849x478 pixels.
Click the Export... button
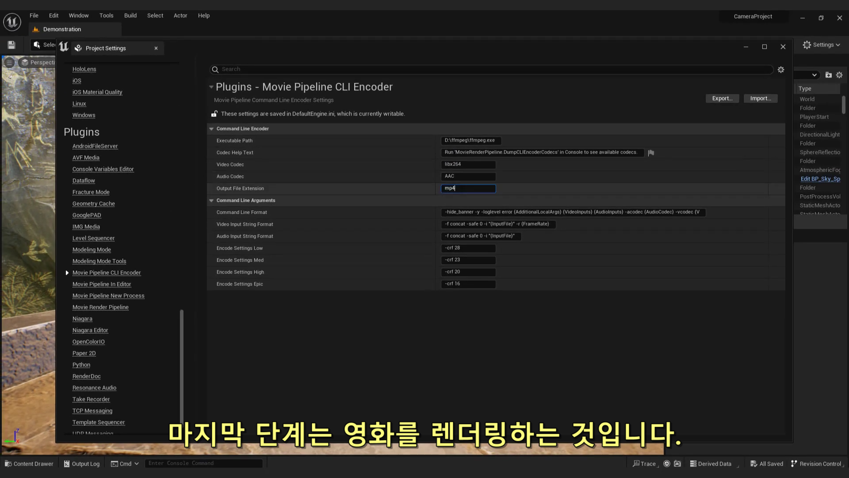tap(722, 98)
